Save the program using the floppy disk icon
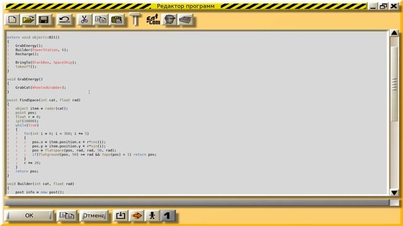 (x=44, y=19)
